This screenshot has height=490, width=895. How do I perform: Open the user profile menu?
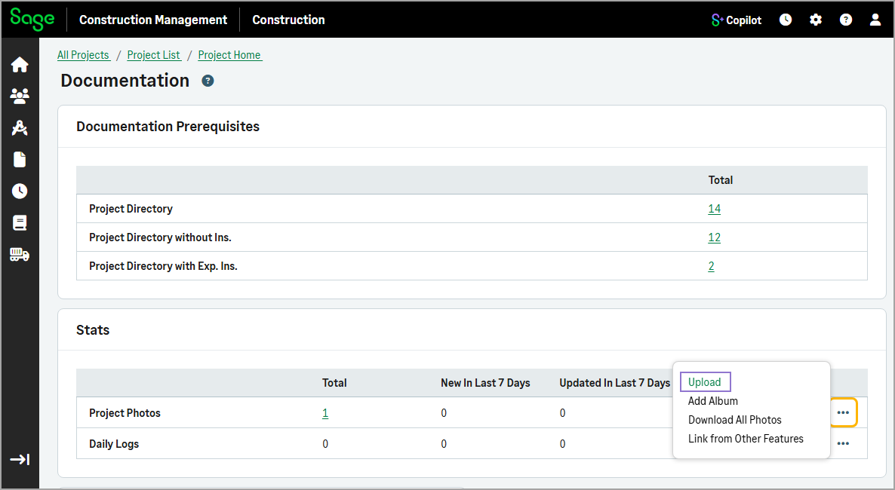[x=875, y=20]
